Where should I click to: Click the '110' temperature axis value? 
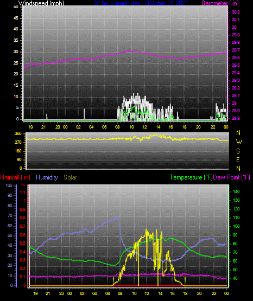click(x=236, y=217)
